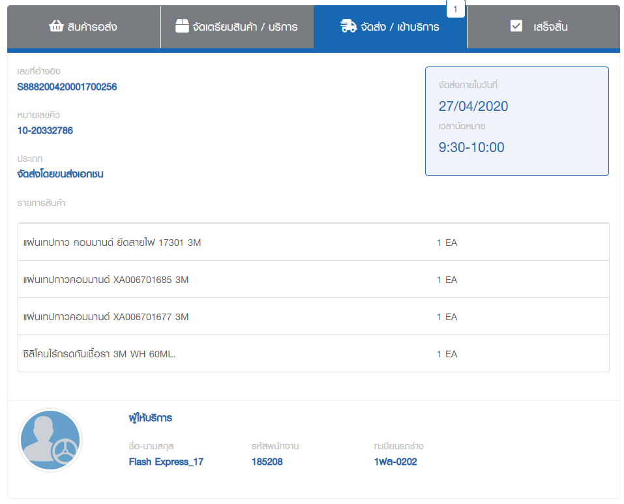Screen dimensions: 624x504
Task: Click the shopping basket icon
Action: [x=56, y=26]
